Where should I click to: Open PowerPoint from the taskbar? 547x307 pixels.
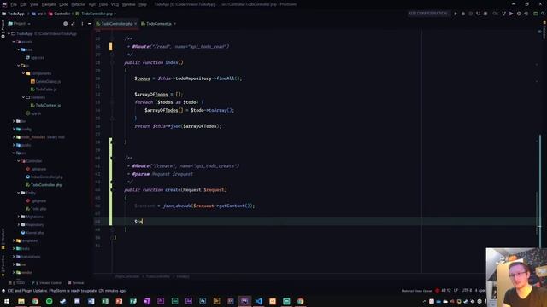click(119, 301)
